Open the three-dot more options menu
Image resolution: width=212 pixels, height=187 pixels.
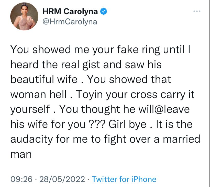197,11
